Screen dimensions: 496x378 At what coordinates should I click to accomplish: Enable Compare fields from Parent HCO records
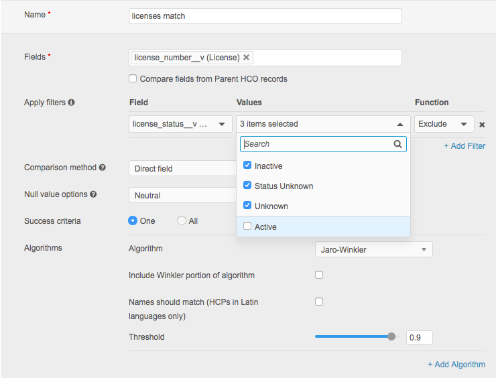133,79
